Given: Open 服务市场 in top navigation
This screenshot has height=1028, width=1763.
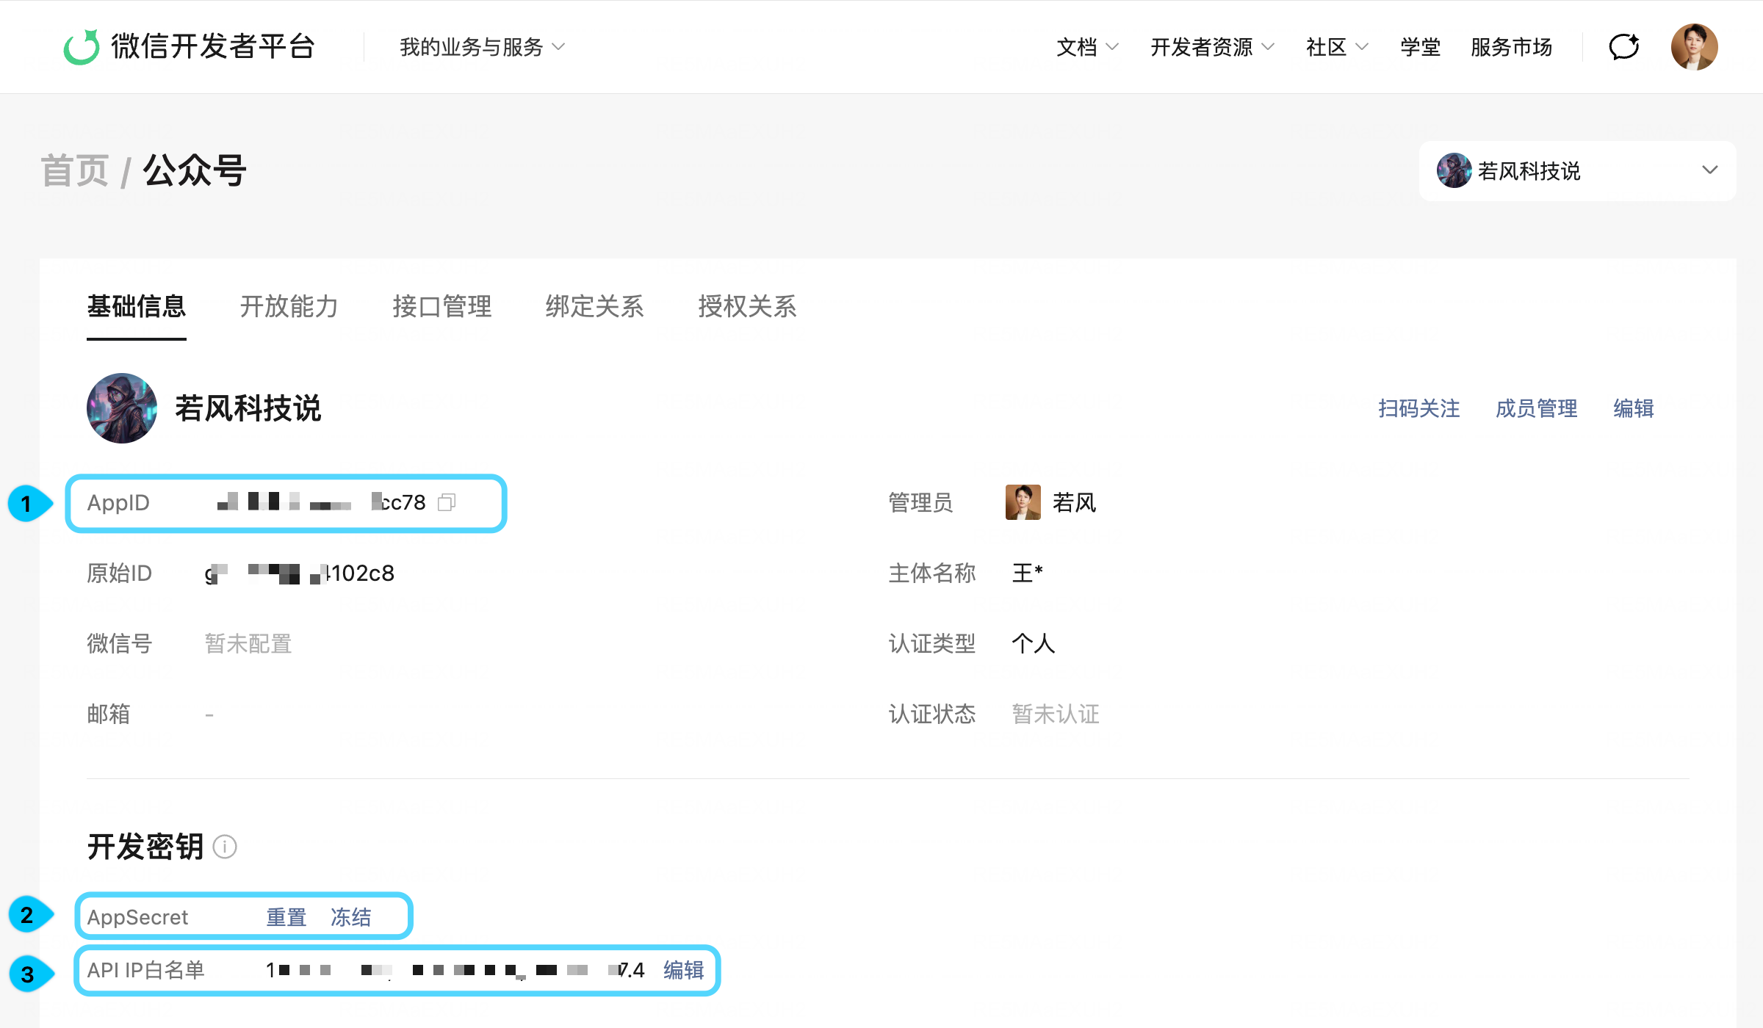Looking at the screenshot, I should click(1511, 47).
